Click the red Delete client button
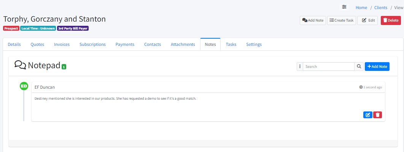This screenshot has width=404, height=152. [x=390, y=20]
